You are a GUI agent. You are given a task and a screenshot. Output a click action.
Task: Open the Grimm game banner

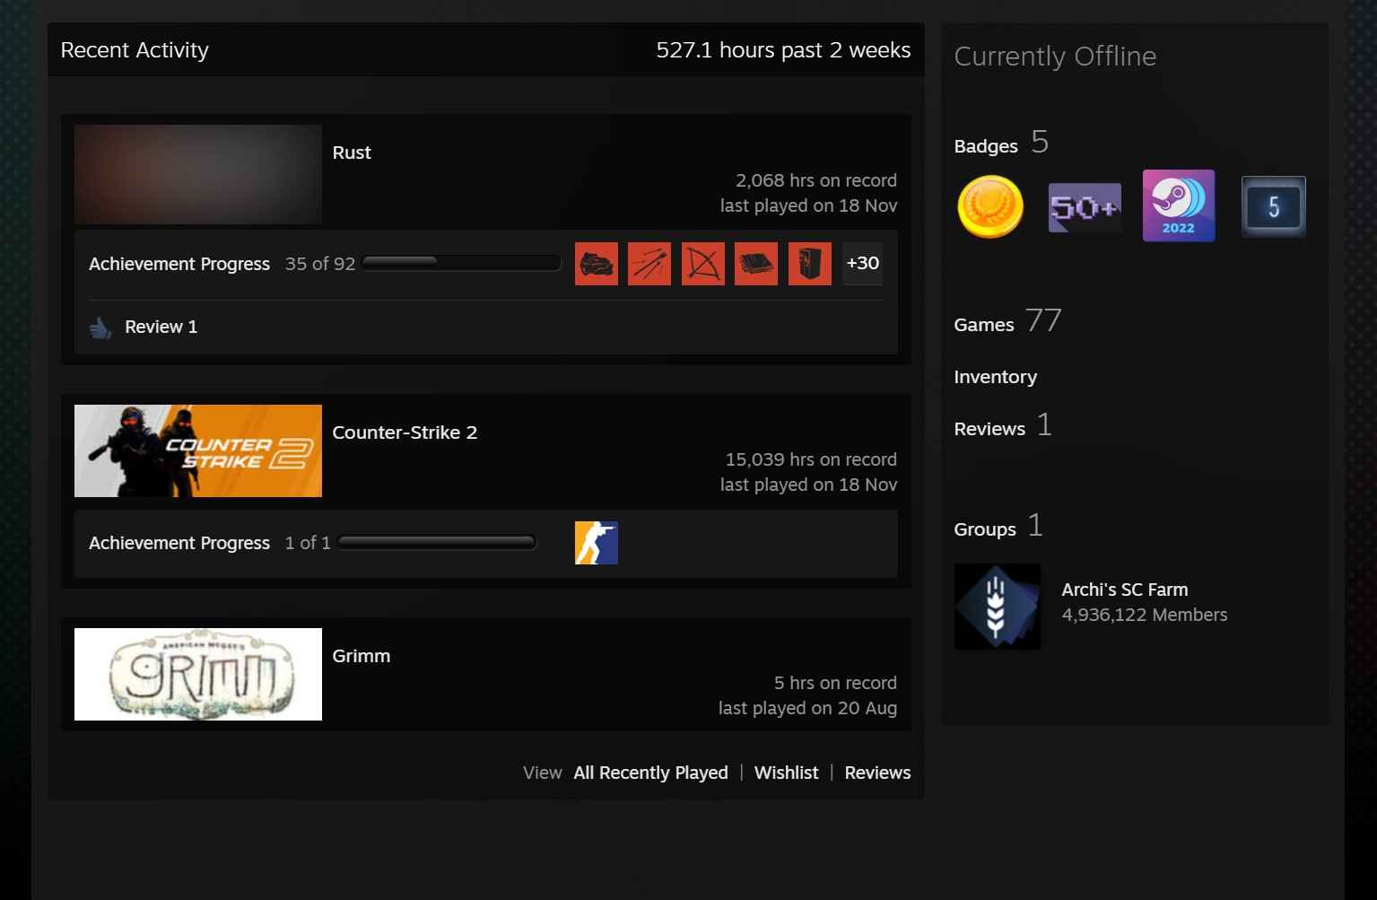197,674
